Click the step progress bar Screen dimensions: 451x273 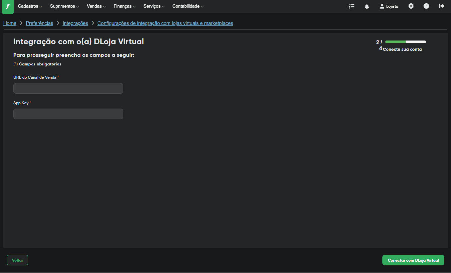pyautogui.click(x=406, y=42)
